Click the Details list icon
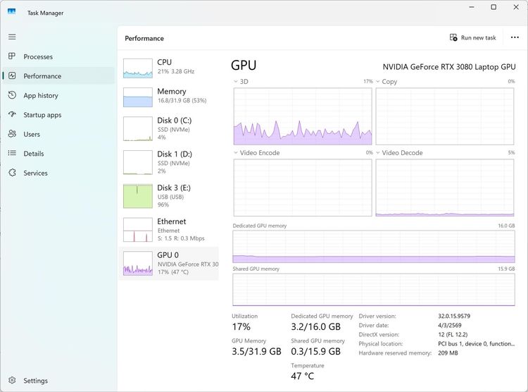Viewport: 528px width, 392px height. [x=12, y=153]
